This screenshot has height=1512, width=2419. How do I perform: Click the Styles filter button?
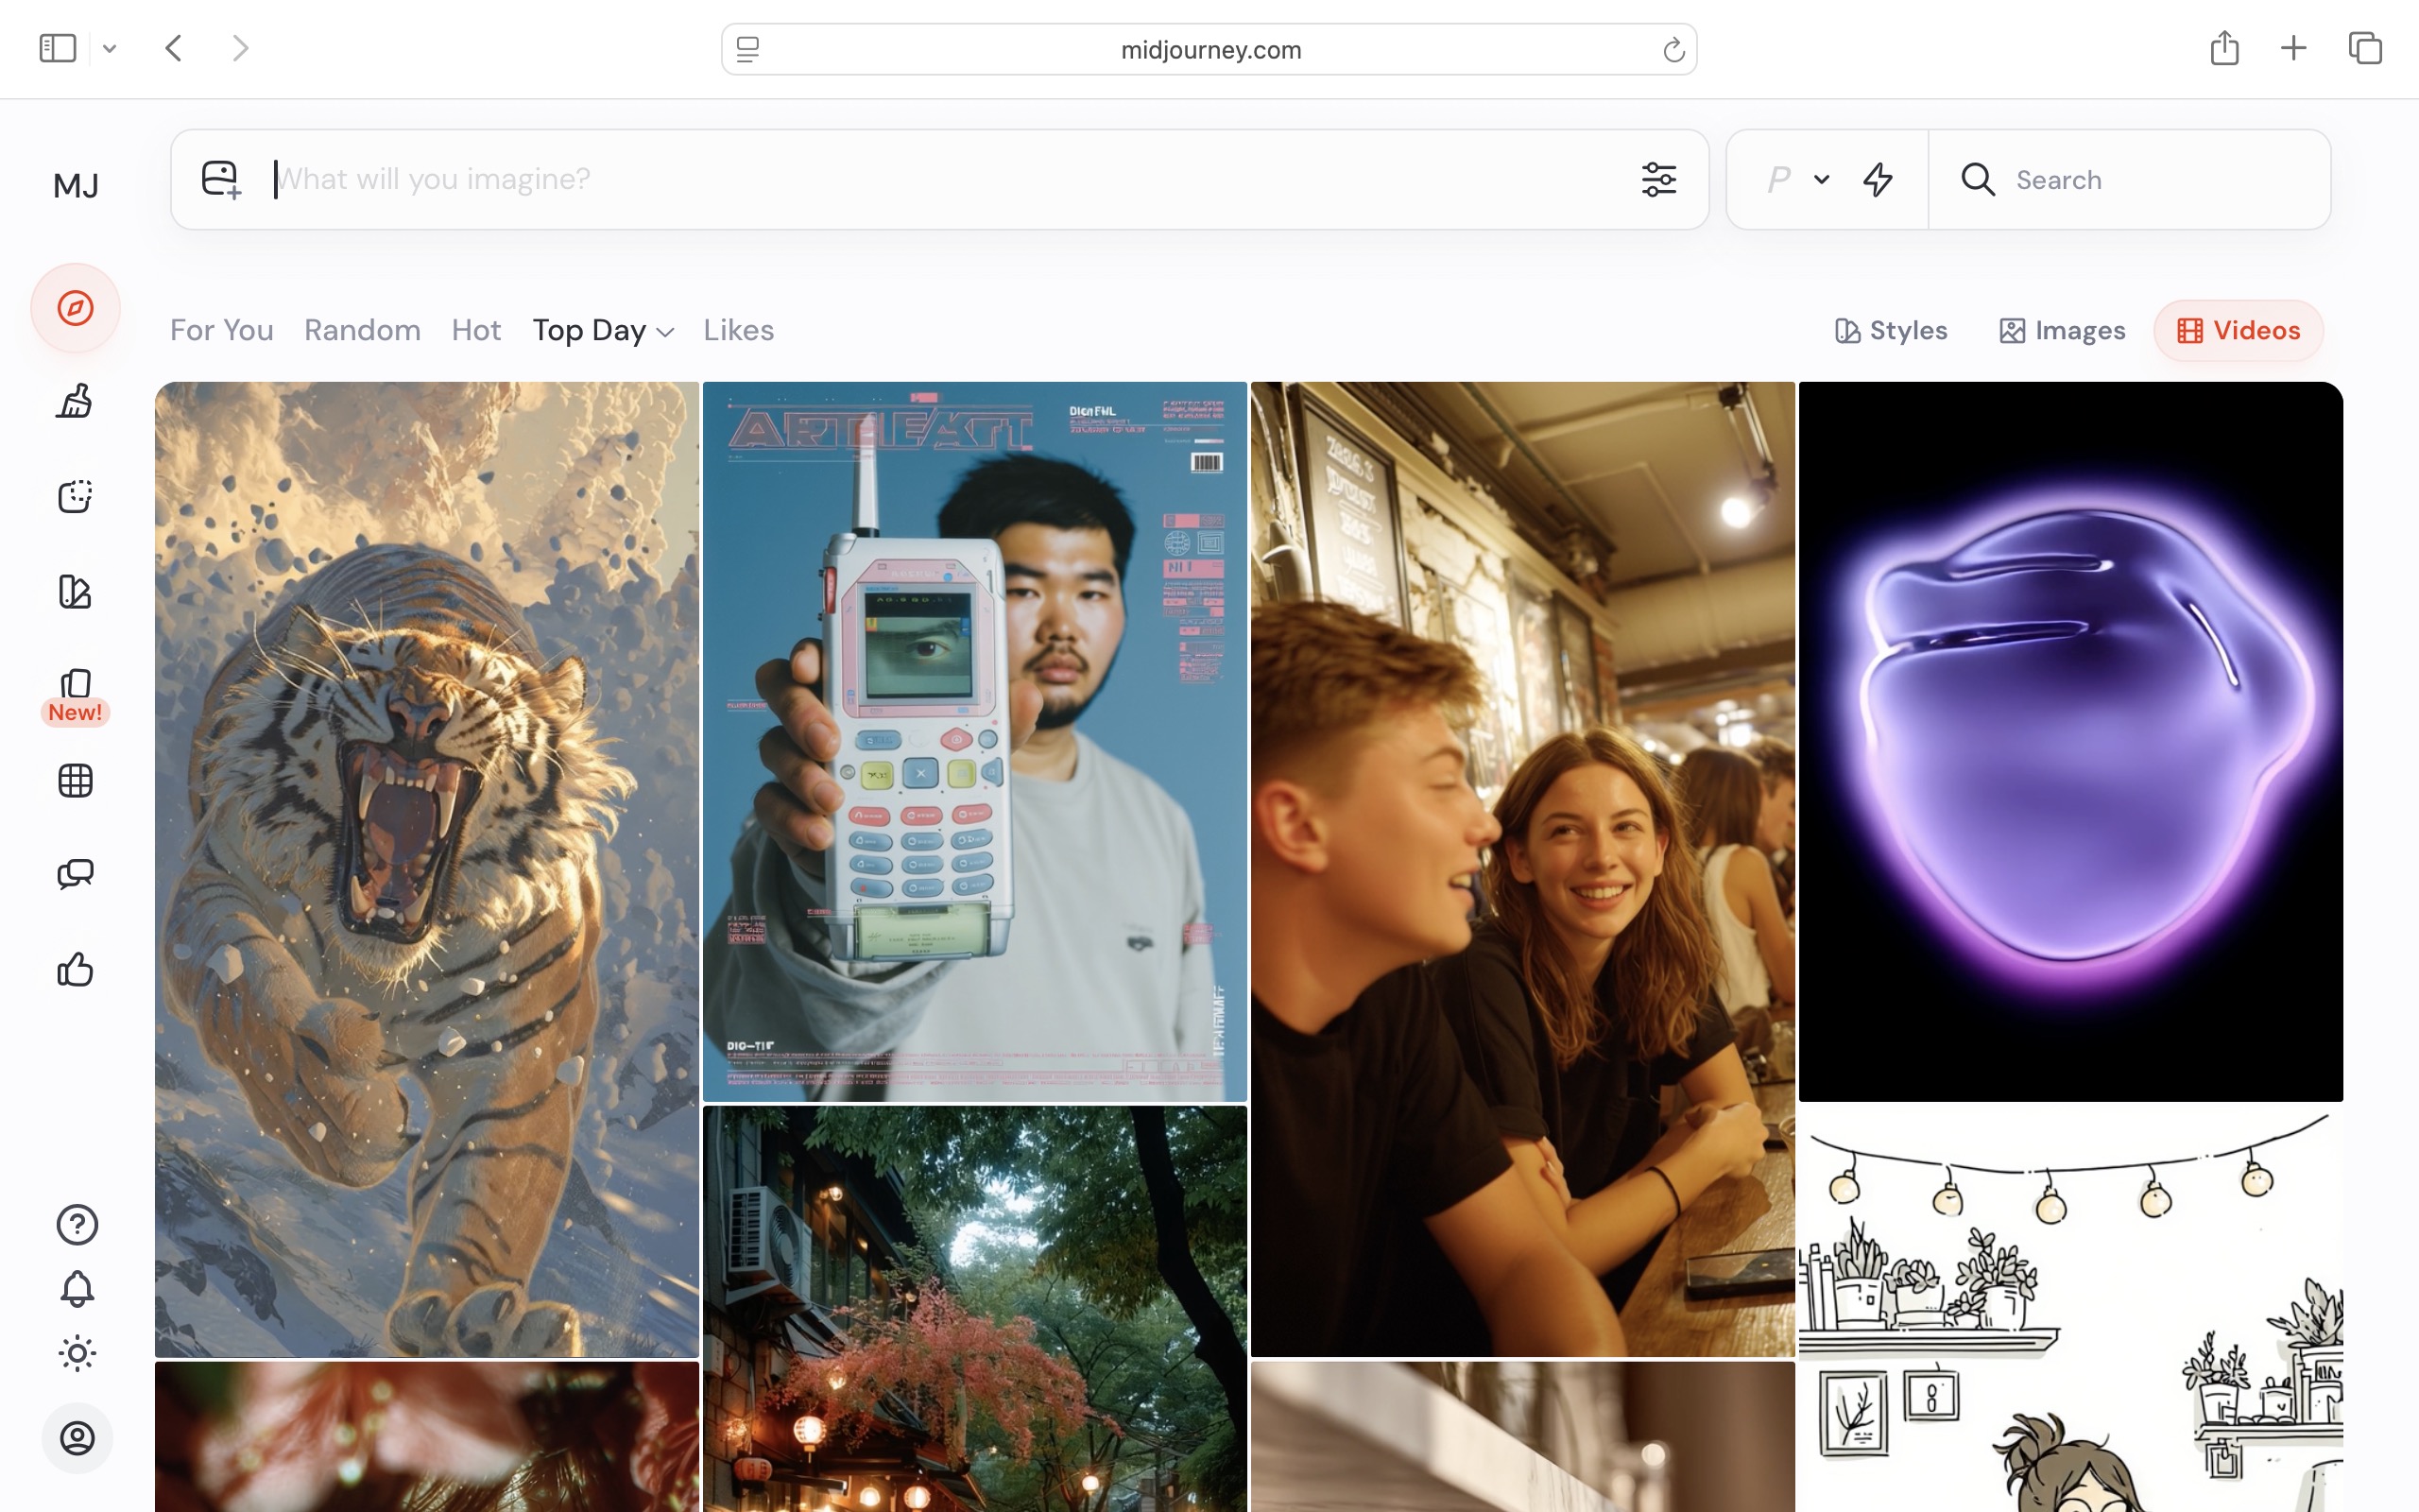[1891, 331]
